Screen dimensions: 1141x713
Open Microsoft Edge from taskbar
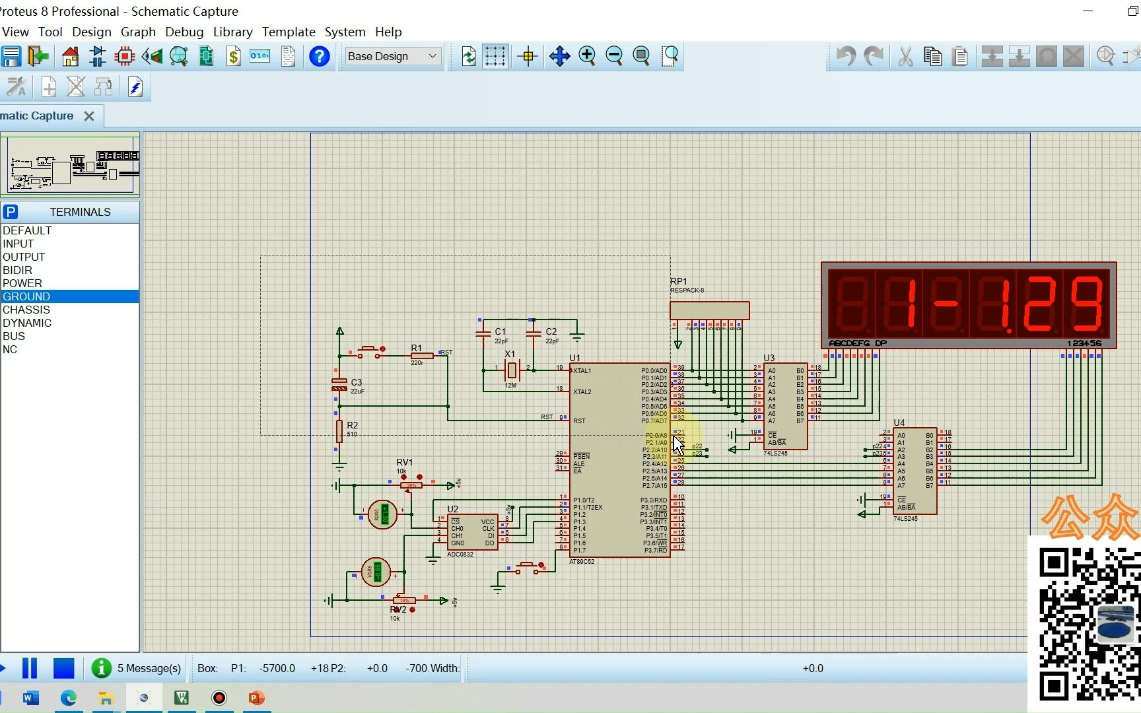click(69, 698)
